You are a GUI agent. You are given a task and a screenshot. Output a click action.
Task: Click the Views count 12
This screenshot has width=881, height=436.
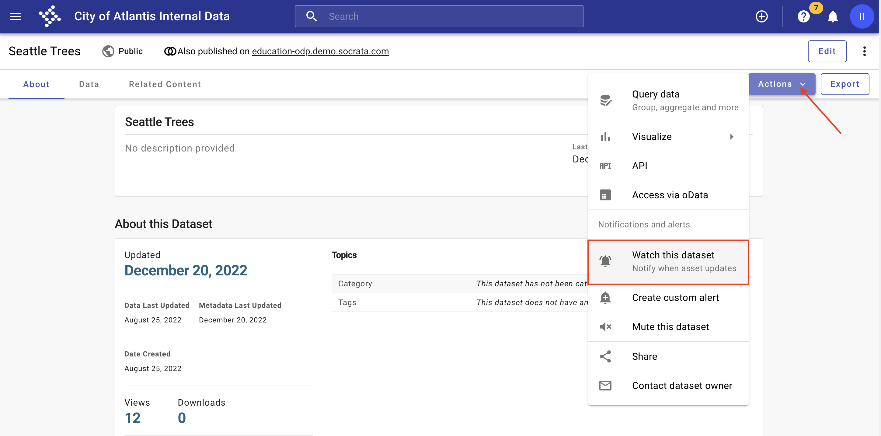(x=132, y=418)
